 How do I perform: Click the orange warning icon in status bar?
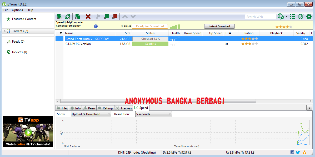coord(304,152)
